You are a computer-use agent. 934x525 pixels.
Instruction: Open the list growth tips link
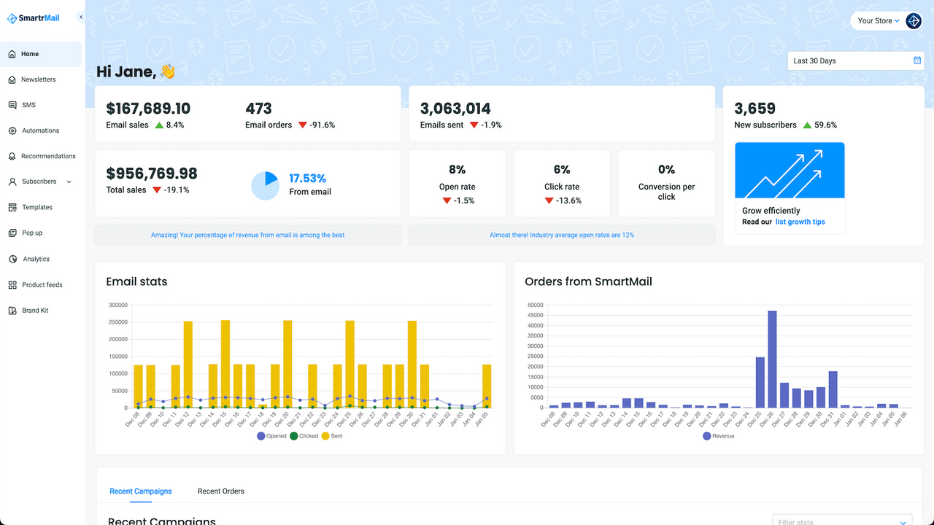[800, 222]
